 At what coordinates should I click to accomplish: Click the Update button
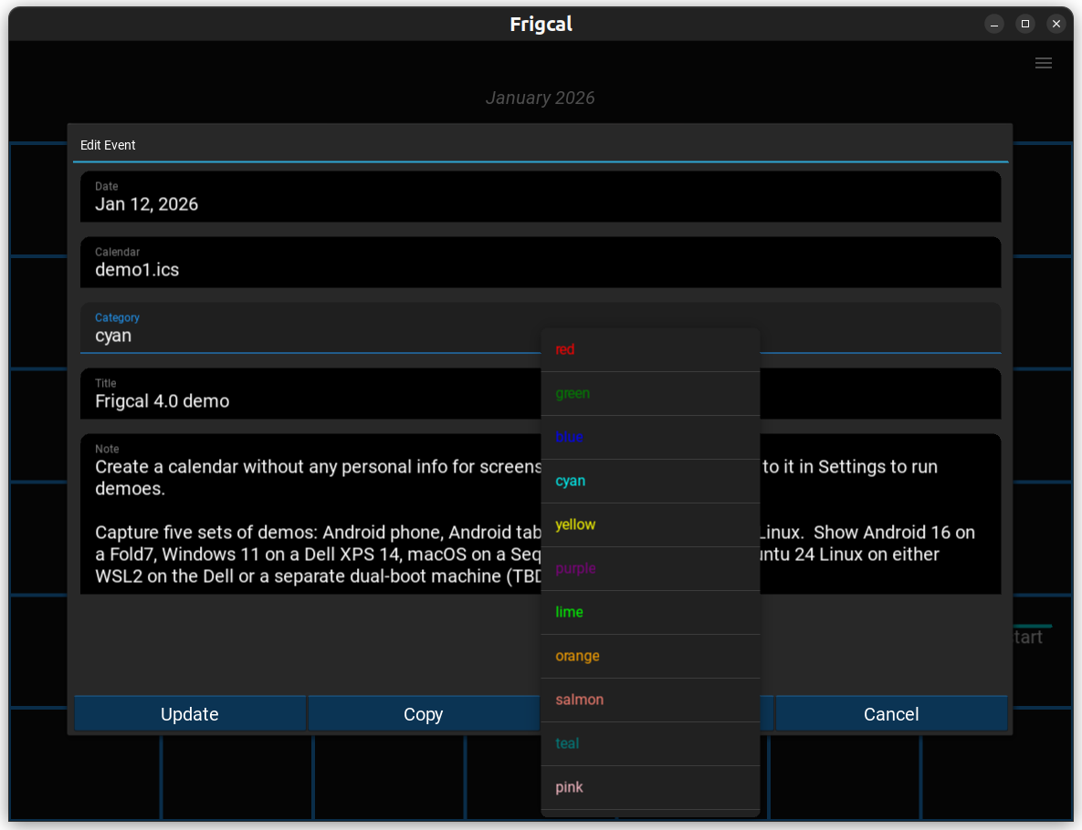tap(190, 714)
